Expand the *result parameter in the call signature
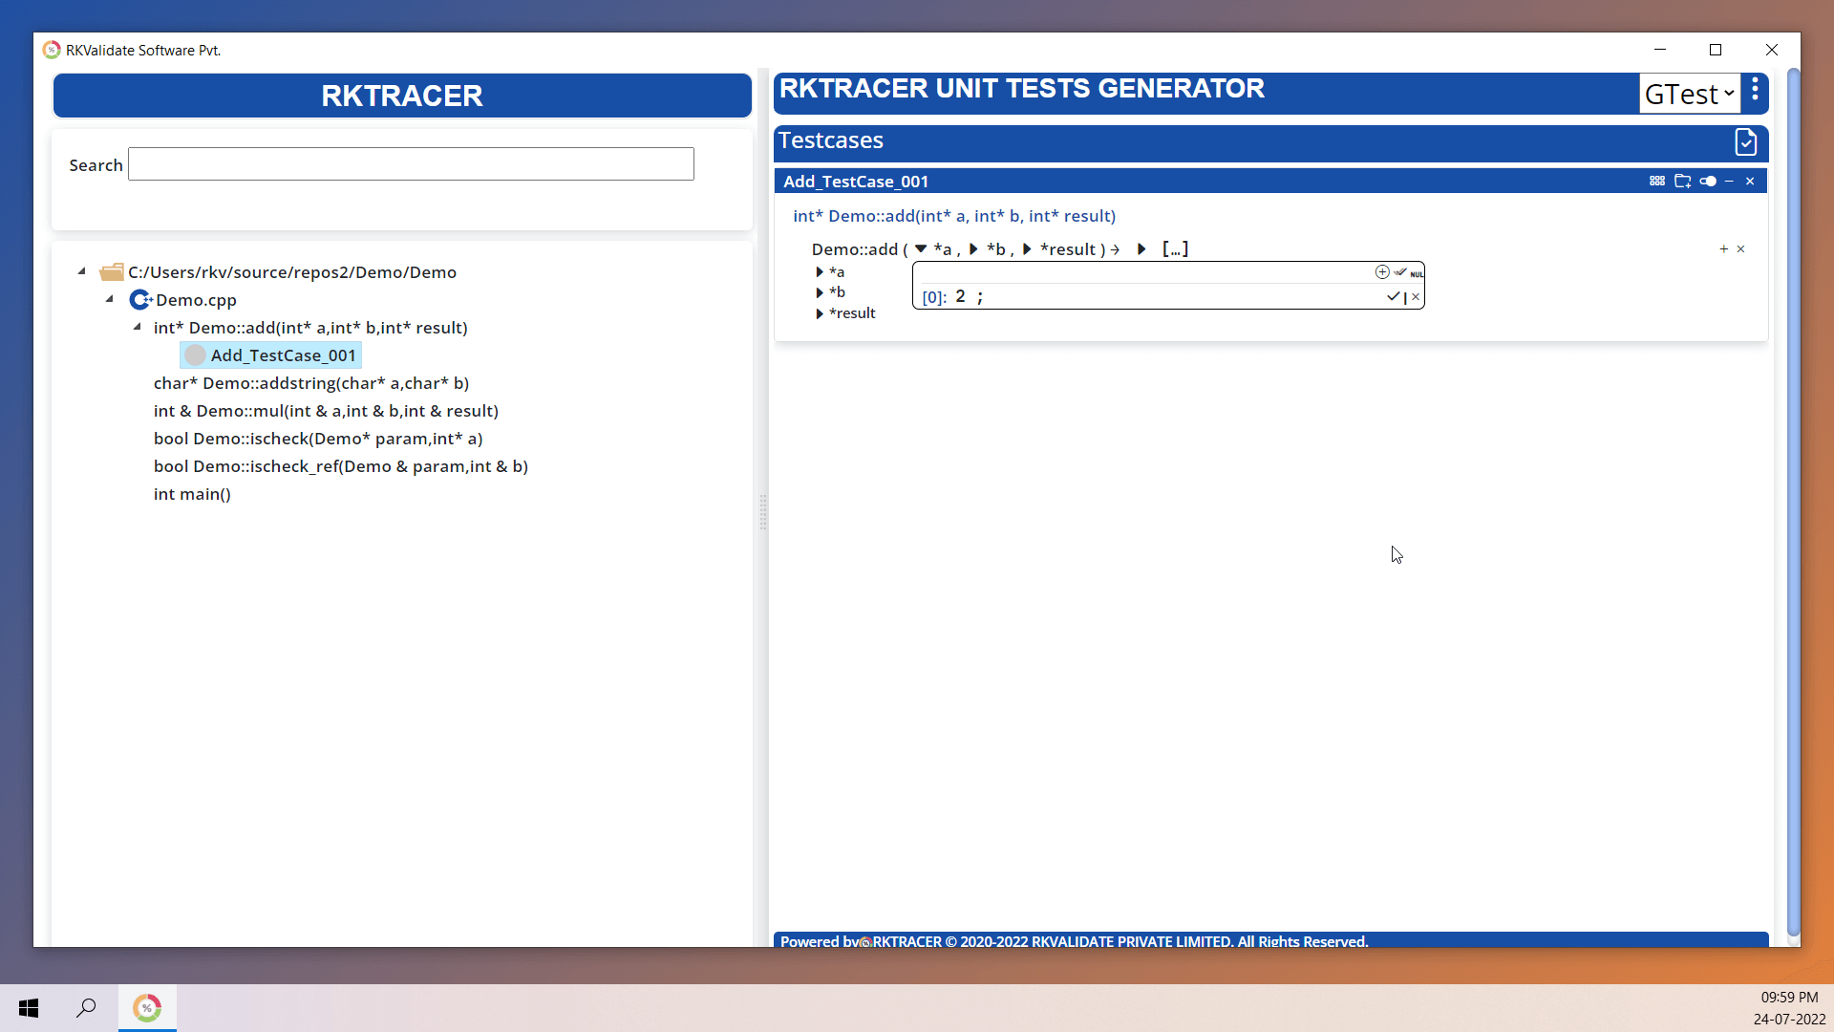Screen dimensions: 1834x1032 (1028, 249)
